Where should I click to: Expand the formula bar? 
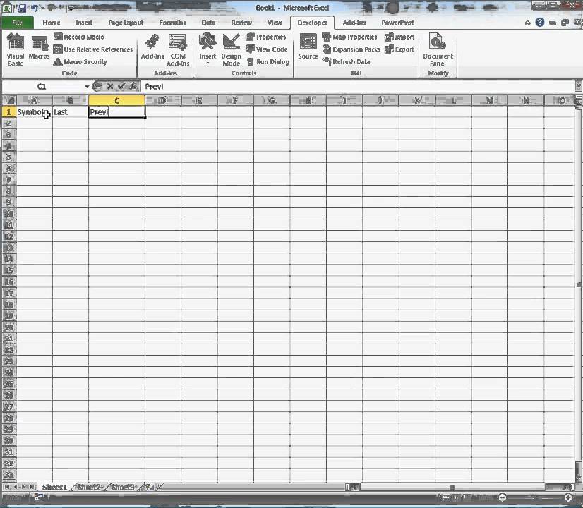[578, 87]
